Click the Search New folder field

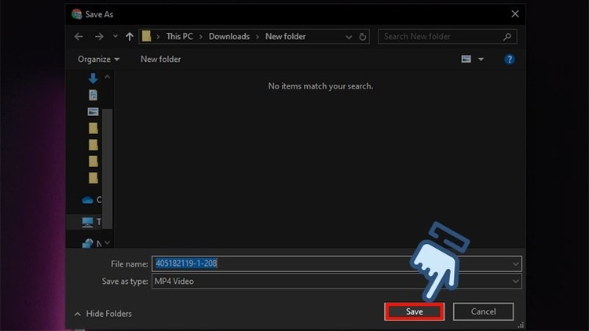click(x=444, y=36)
